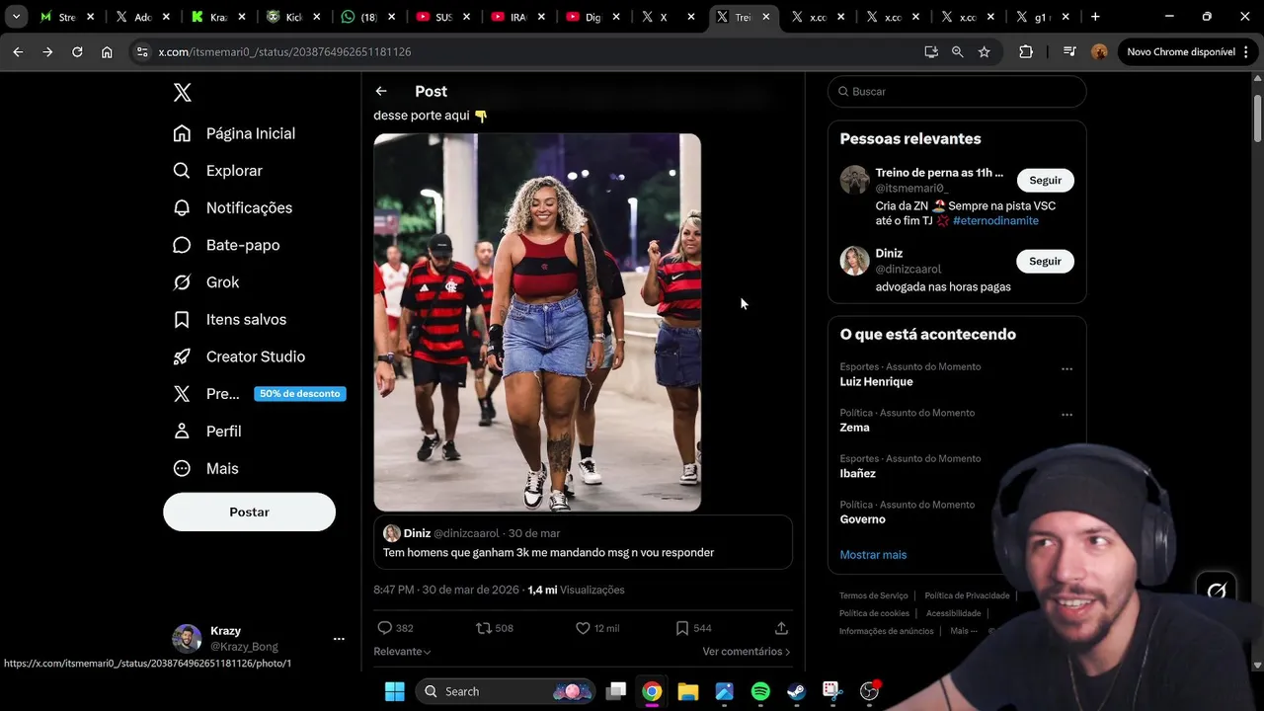
Task: Open Termos de Serviço link
Action: [x=873, y=596]
